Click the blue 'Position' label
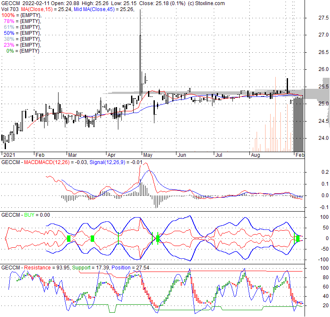The height and width of the screenshot is (317, 330). pyautogui.click(x=121, y=268)
